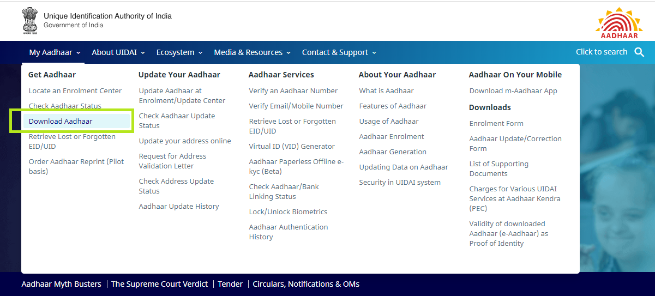Open Aadhaar Enrolment link
The height and width of the screenshot is (296, 655).
(392, 137)
